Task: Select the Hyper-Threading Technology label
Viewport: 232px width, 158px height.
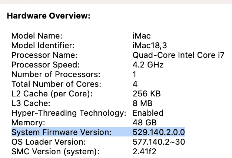Action: coord(69,113)
